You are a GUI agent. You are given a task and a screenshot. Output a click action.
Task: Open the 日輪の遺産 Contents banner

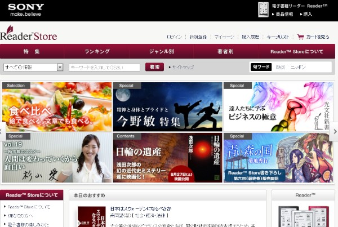[167, 158]
